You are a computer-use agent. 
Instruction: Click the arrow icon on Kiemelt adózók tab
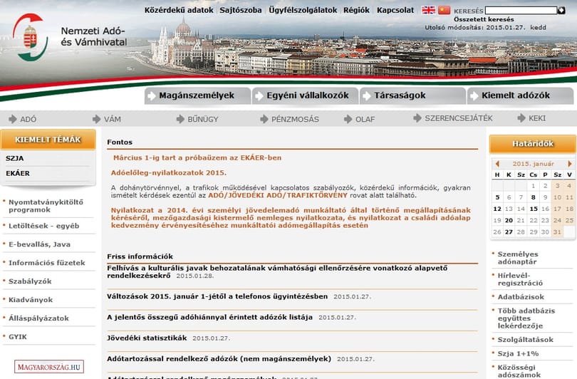(x=474, y=96)
